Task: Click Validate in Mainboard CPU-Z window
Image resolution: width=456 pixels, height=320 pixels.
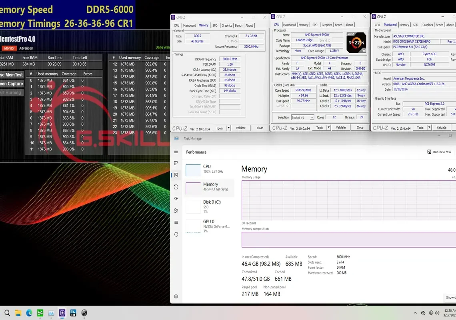Action: 442,128
